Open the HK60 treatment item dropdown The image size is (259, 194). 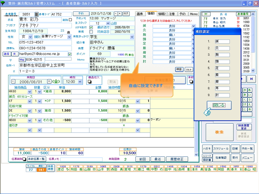[30, 92]
